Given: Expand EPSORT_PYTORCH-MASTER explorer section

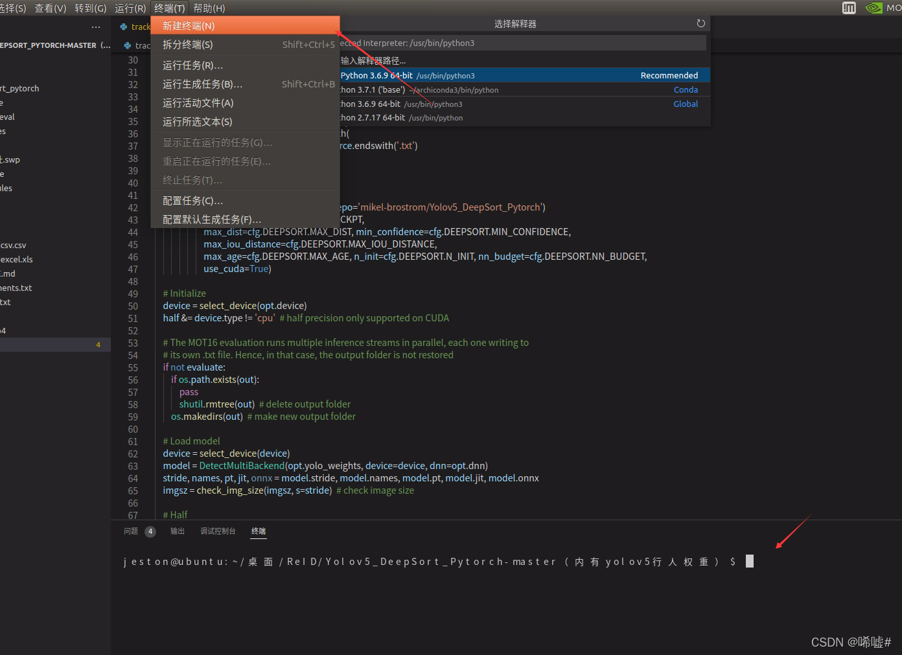Looking at the screenshot, I should 55,45.
